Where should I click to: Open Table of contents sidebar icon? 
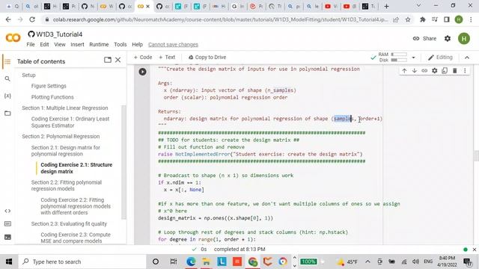coord(7,61)
